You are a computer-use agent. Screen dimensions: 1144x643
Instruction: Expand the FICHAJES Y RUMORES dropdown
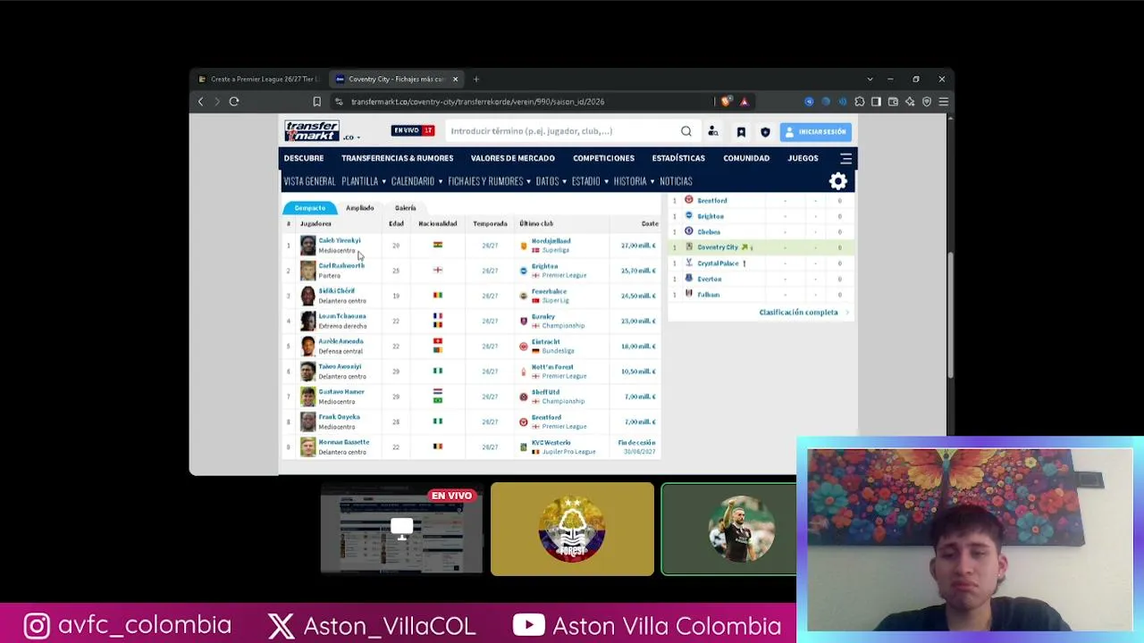[490, 181]
